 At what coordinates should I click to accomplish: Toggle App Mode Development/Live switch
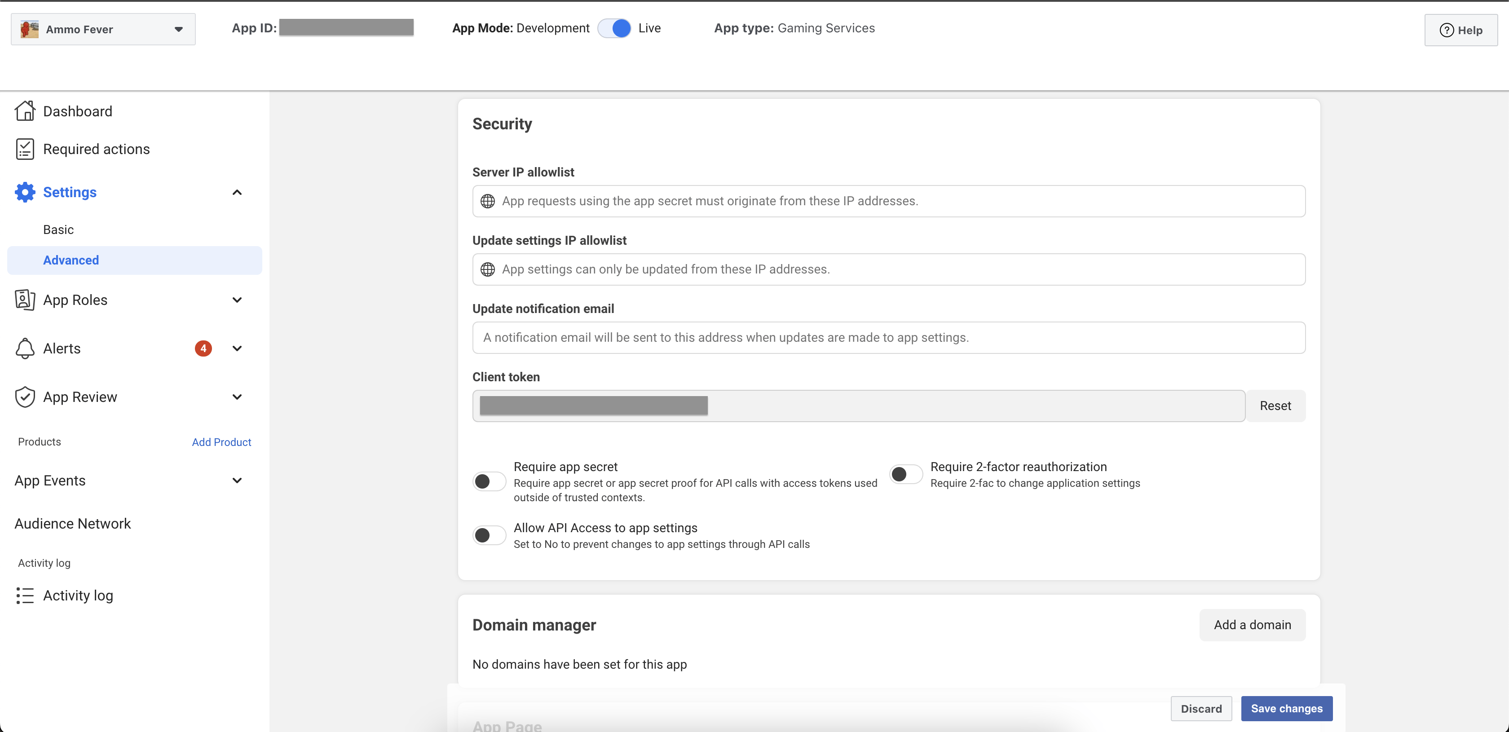pyautogui.click(x=614, y=28)
